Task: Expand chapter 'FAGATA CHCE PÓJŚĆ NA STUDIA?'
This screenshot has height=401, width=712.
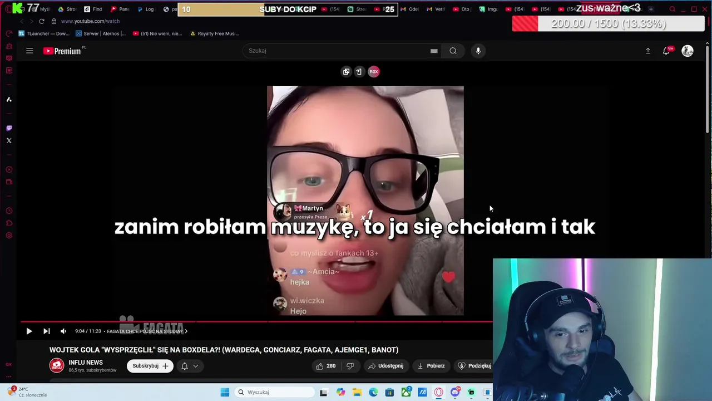Action: point(147,331)
